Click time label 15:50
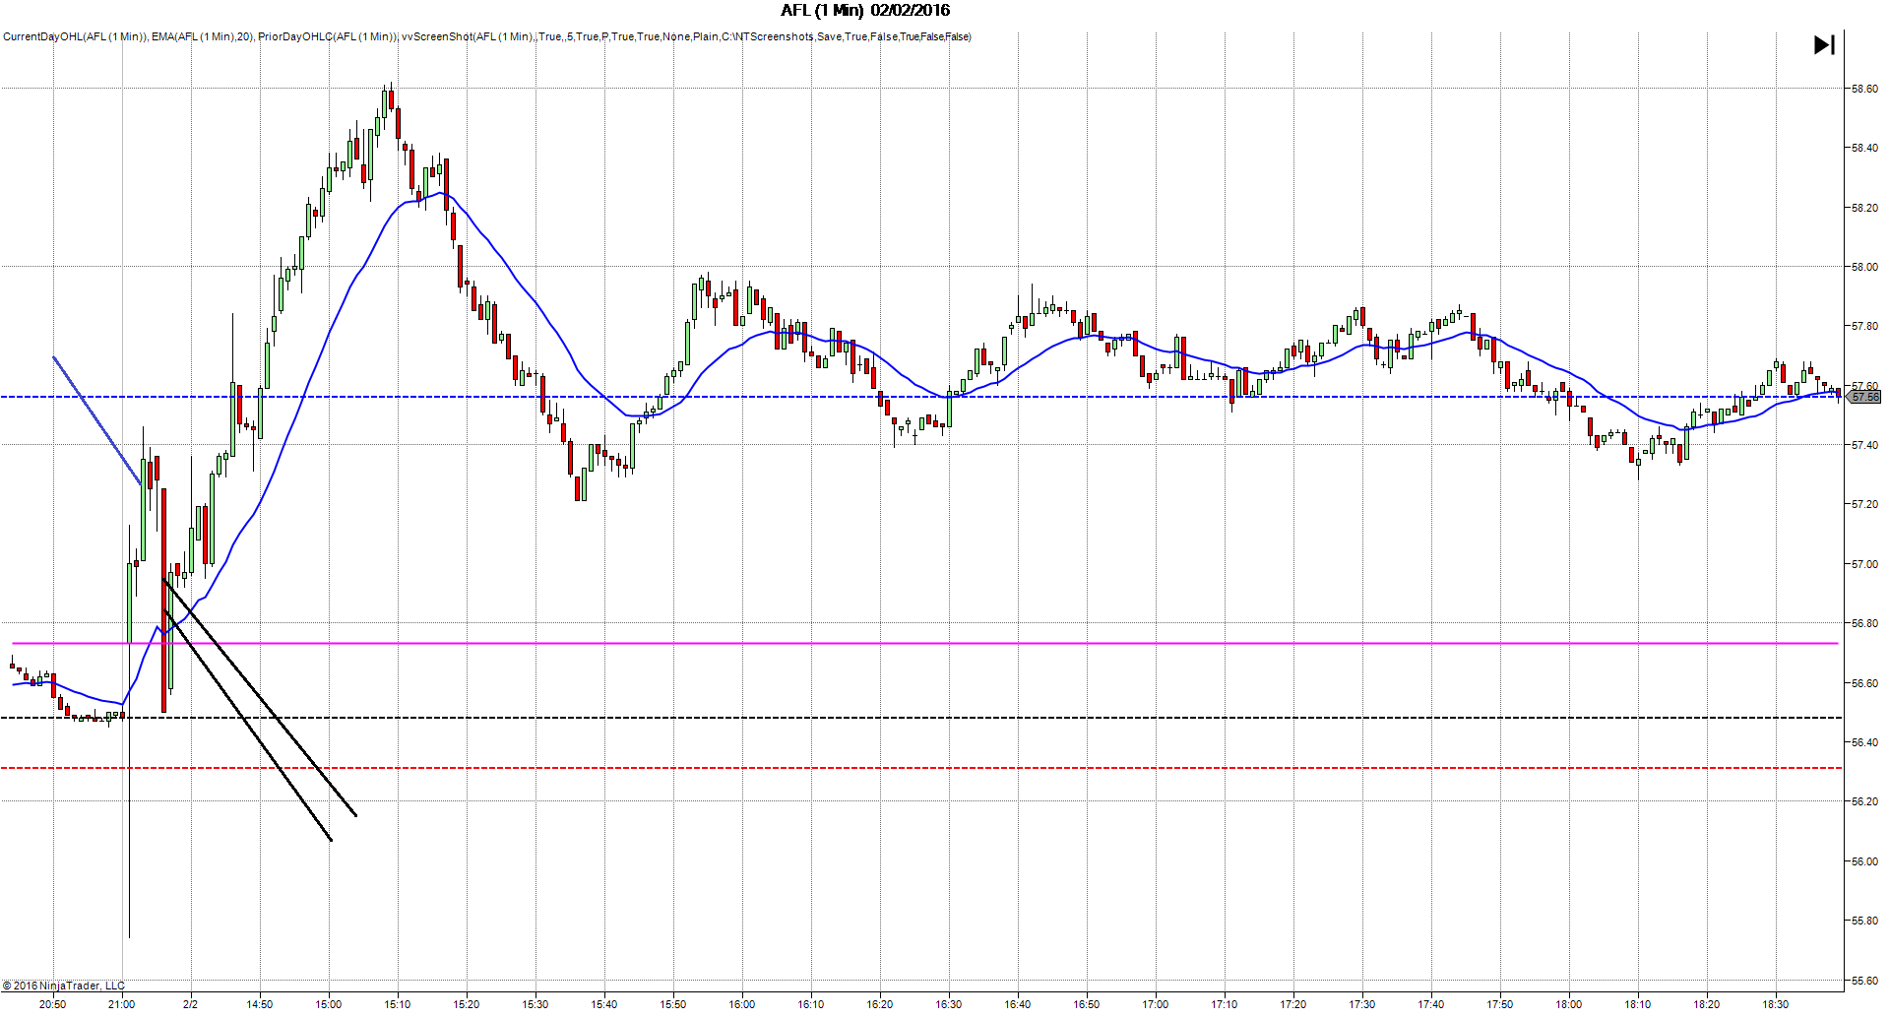 tap(673, 1004)
